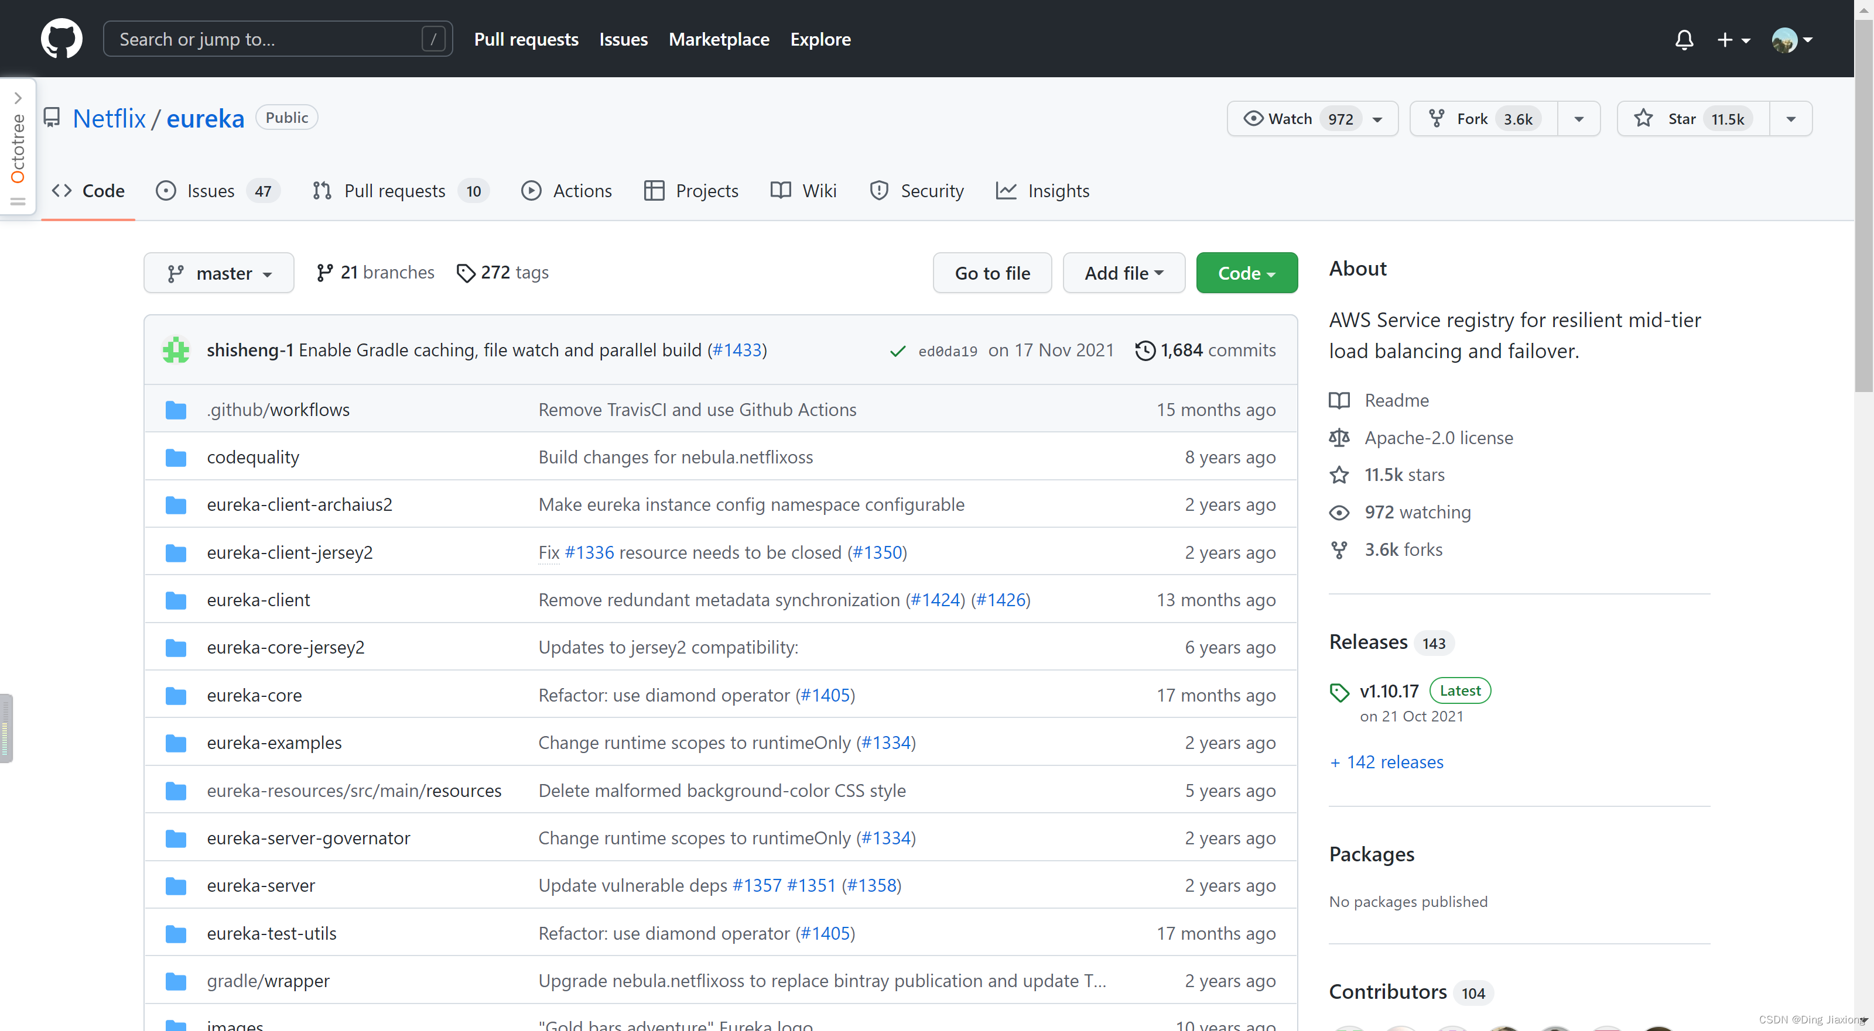Click the folder icon for eureka-client-archaius2
Screen dimensions: 1874x1031
[x=175, y=504]
